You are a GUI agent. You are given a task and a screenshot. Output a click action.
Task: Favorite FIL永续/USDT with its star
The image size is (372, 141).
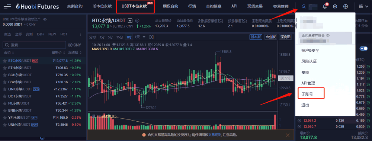tap(4, 103)
